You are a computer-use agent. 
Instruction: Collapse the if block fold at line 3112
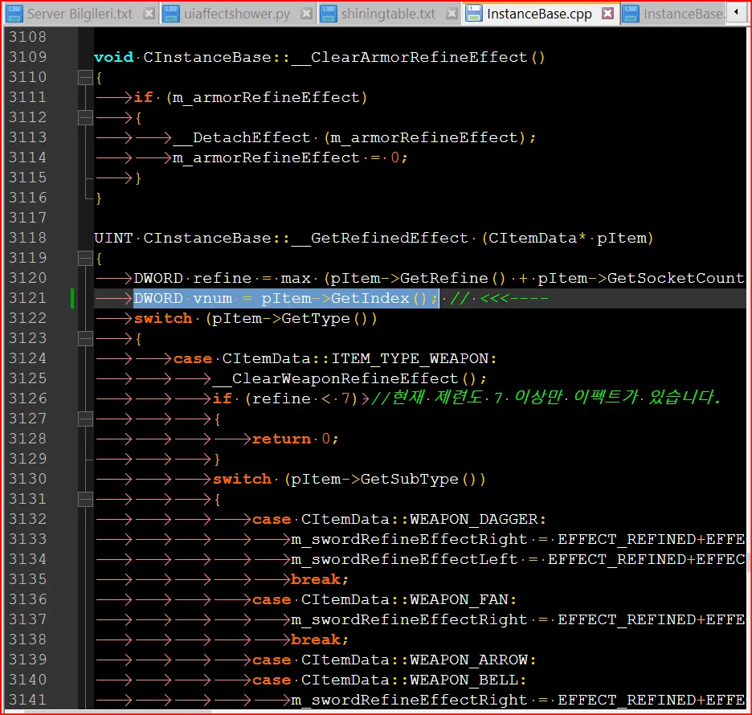85,117
